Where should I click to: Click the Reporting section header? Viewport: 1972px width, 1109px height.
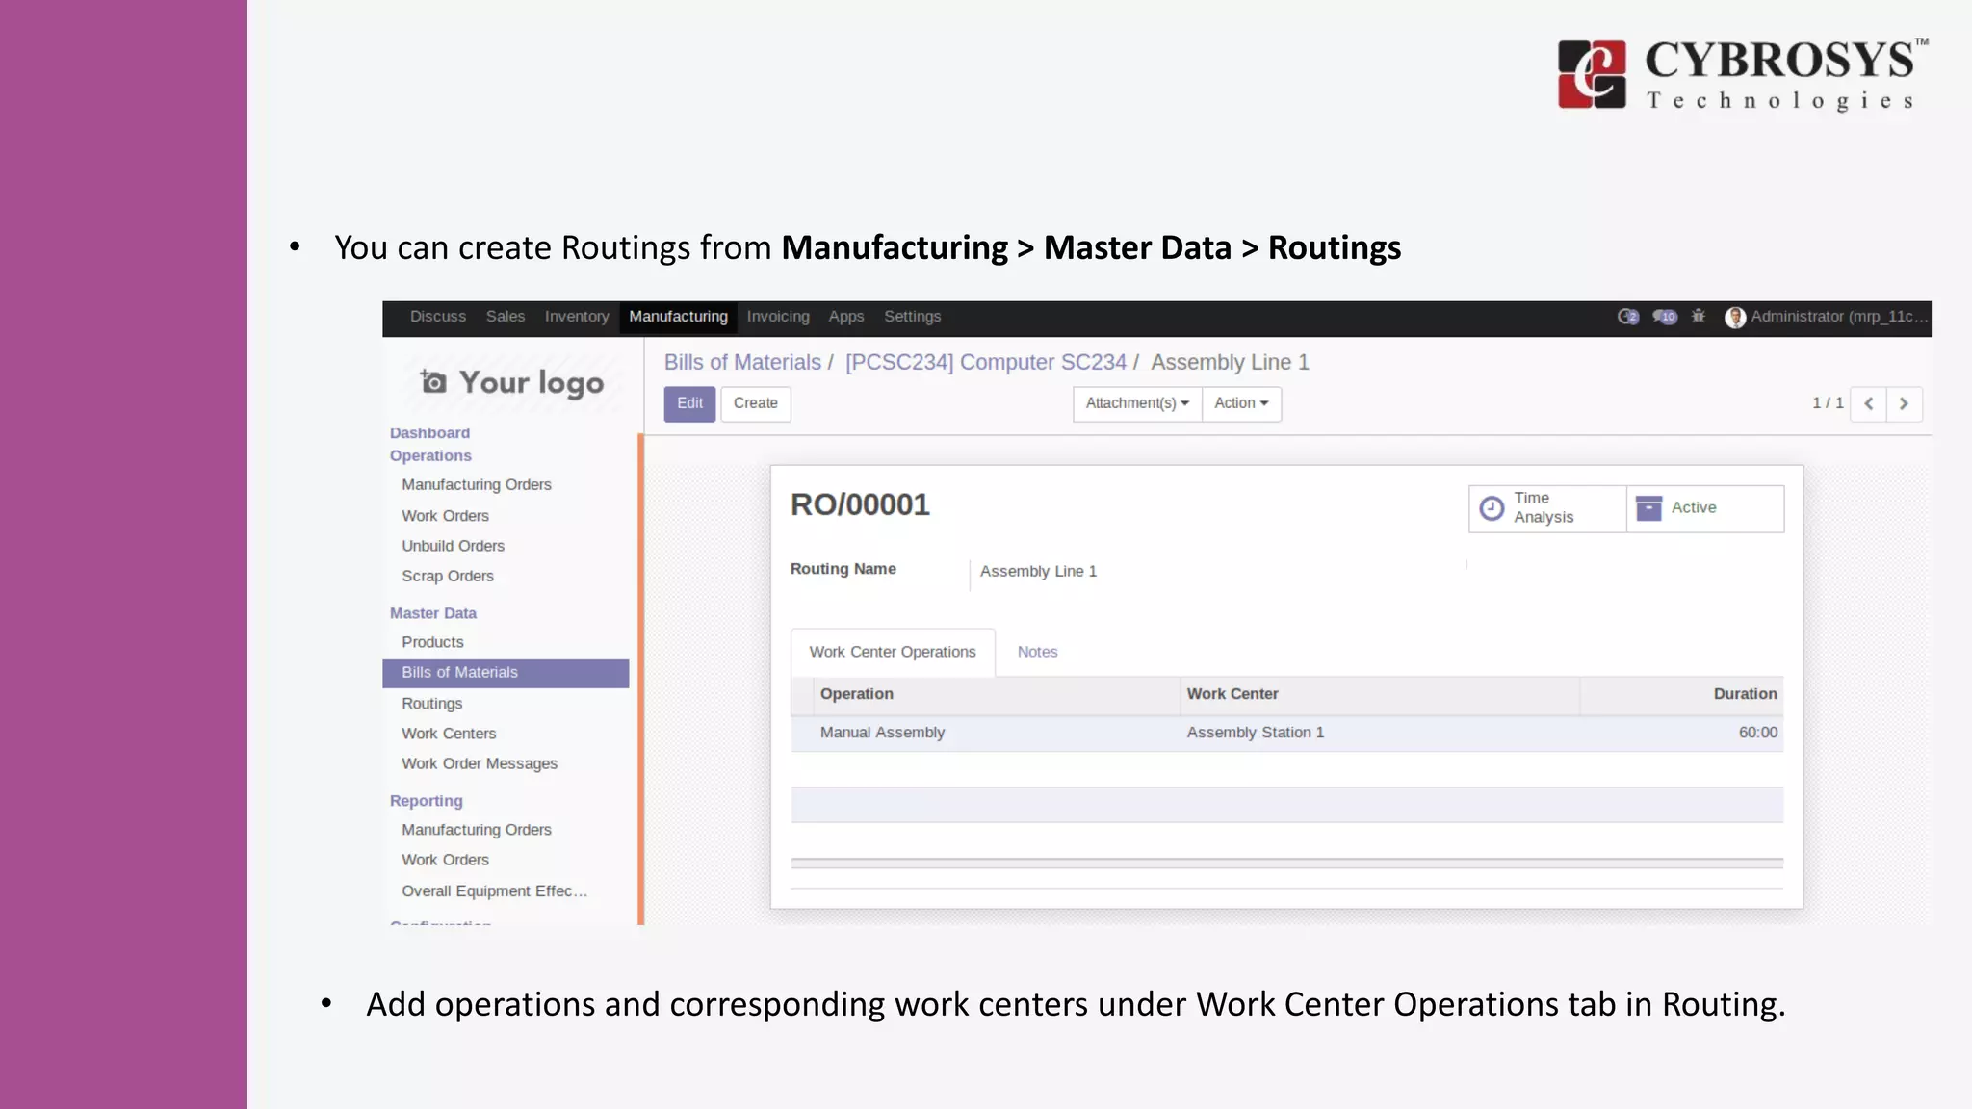tap(426, 801)
